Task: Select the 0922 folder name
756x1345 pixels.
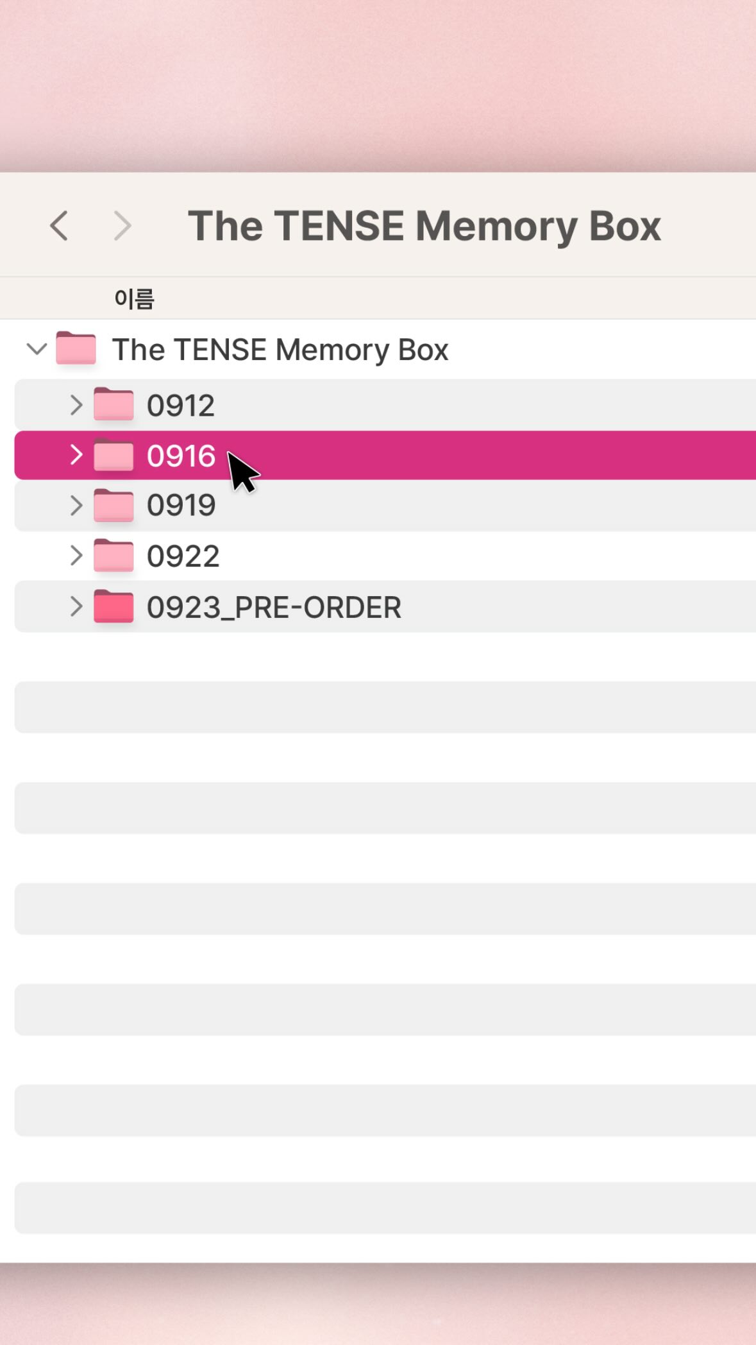Action: click(183, 556)
